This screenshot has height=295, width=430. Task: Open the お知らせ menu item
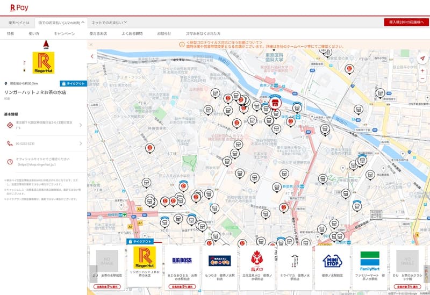coord(164,33)
